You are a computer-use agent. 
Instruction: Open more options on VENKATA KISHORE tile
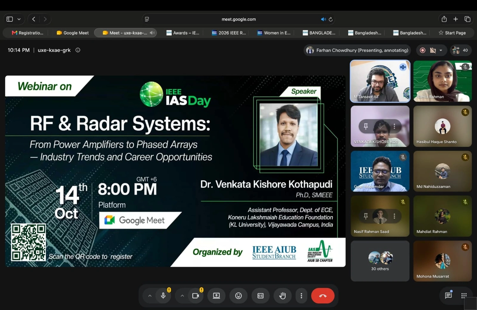394,126
